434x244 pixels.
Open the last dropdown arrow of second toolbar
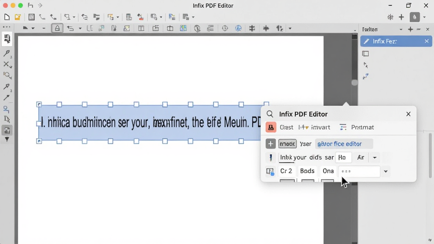pos(290,28)
